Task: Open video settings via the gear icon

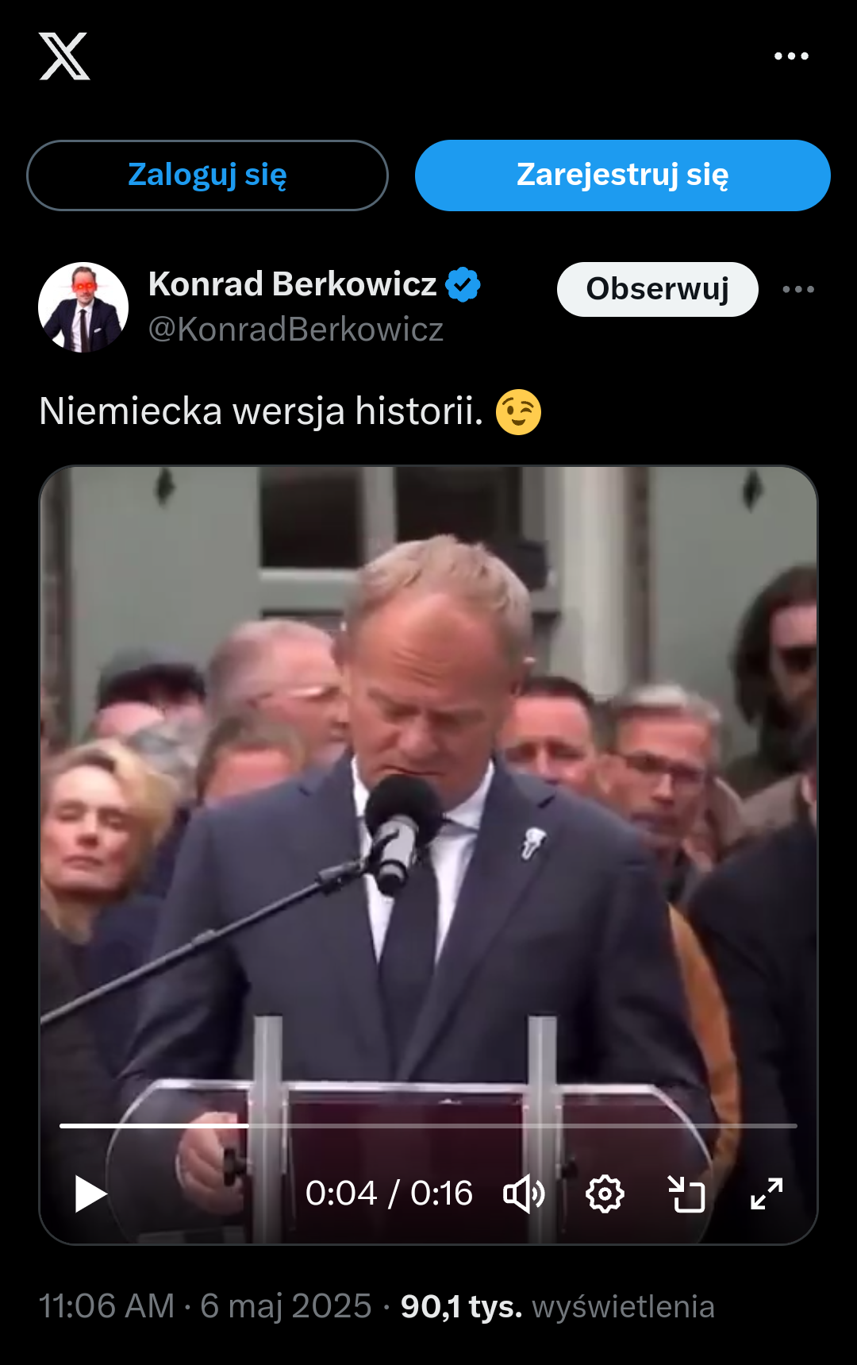Action: [605, 1193]
